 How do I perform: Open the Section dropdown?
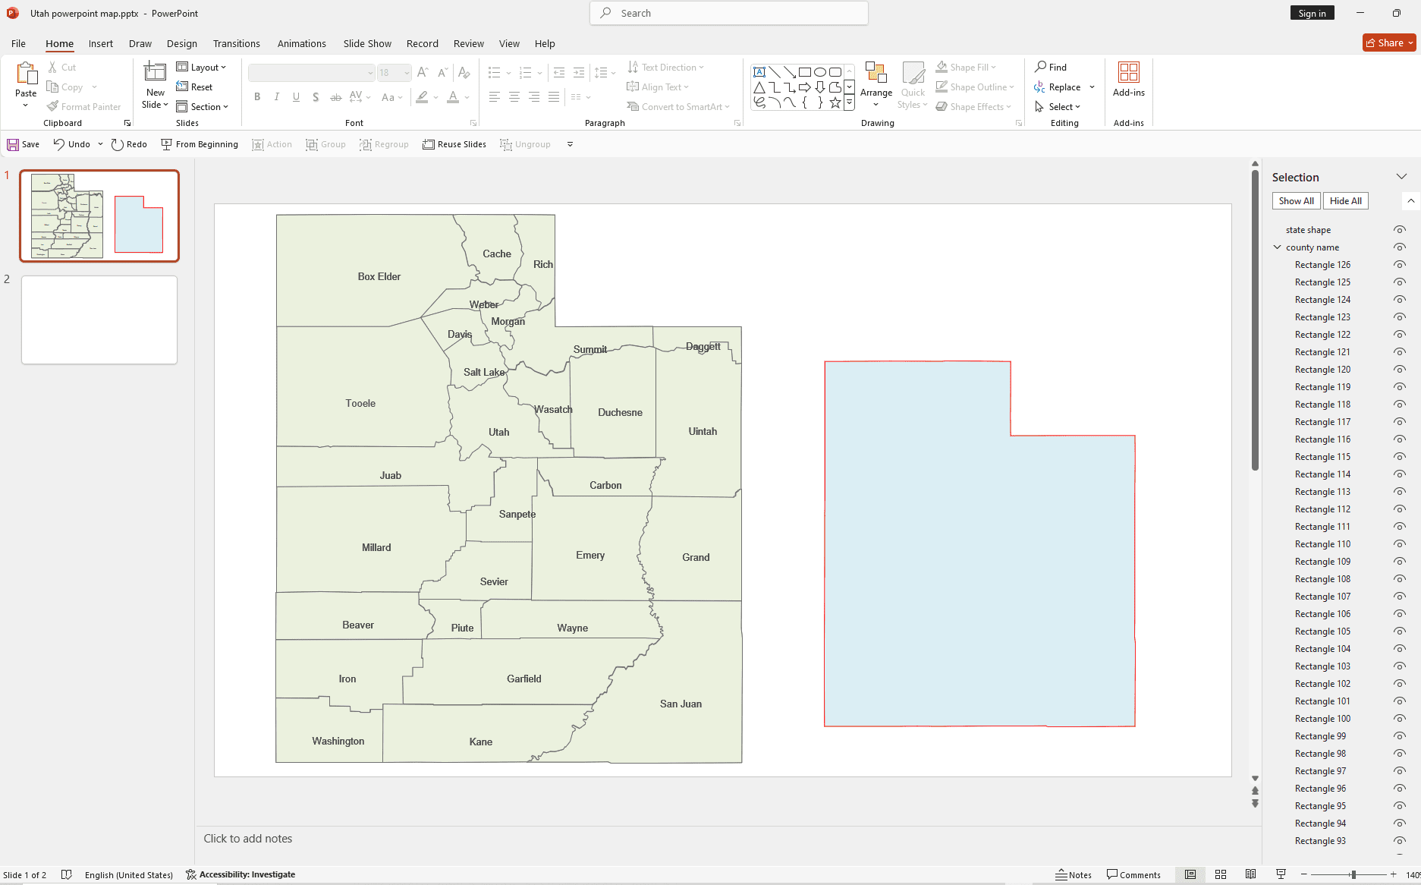coord(203,106)
